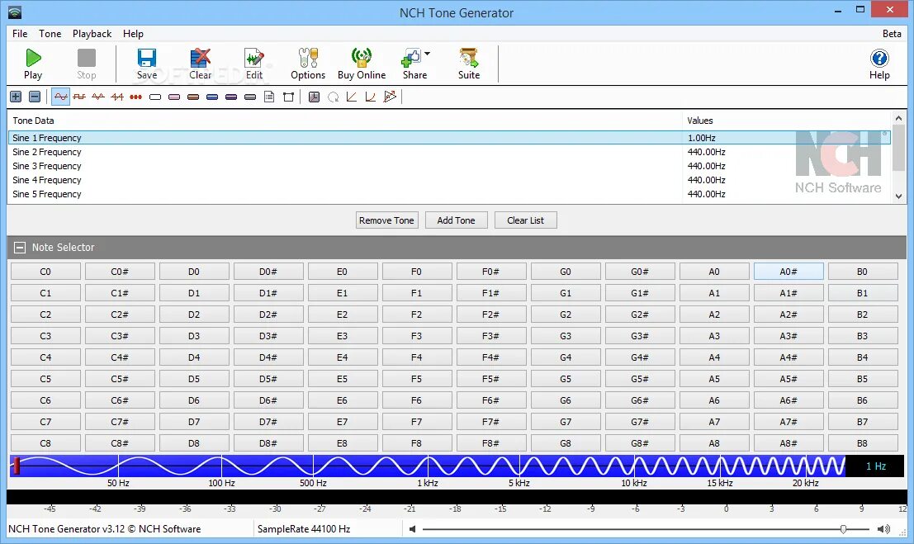Click the 1.00Hz value cell
Screen dimensions: 914x544
(x=701, y=138)
